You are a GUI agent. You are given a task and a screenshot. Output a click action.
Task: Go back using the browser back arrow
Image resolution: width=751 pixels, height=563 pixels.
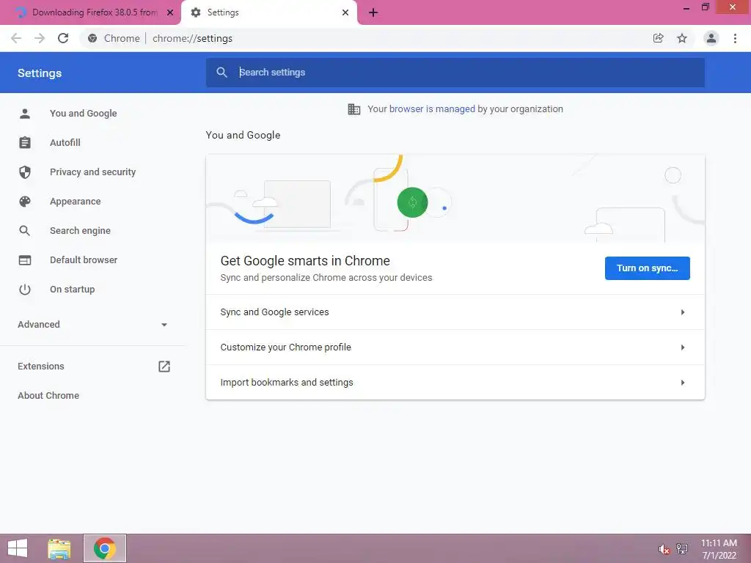pos(16,38)
